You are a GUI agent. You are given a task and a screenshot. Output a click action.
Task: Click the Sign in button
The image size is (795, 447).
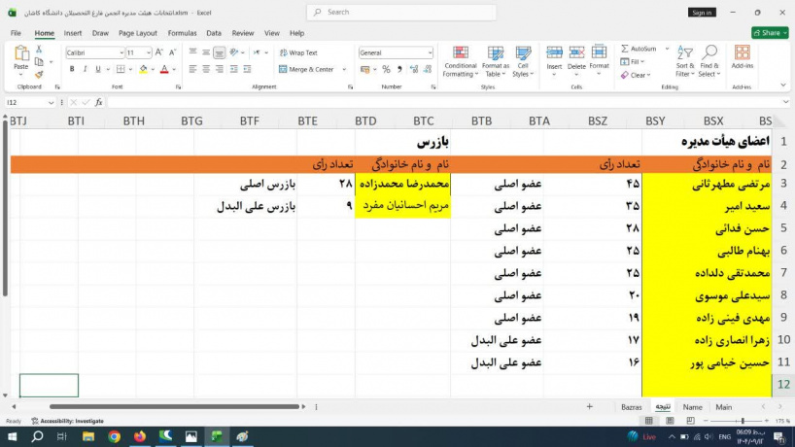pyautogui.click(x=702, y=13)
